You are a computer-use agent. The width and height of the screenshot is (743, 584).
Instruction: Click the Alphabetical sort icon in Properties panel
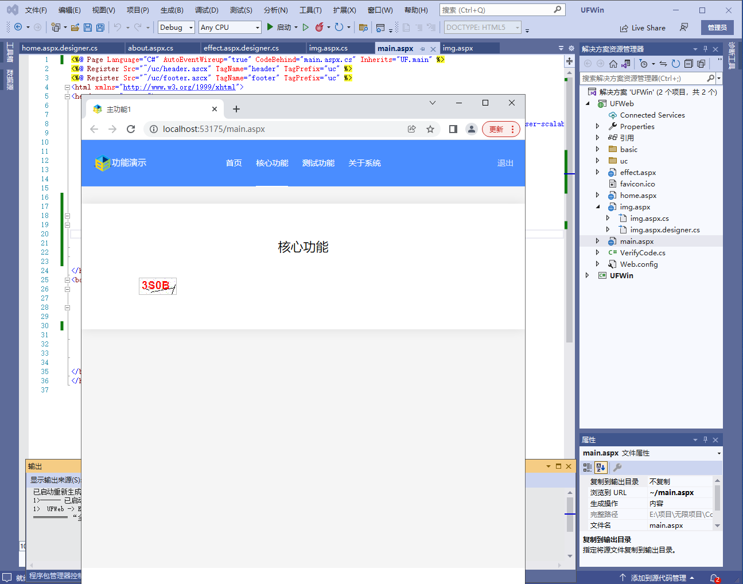click(x=601, y=468)
